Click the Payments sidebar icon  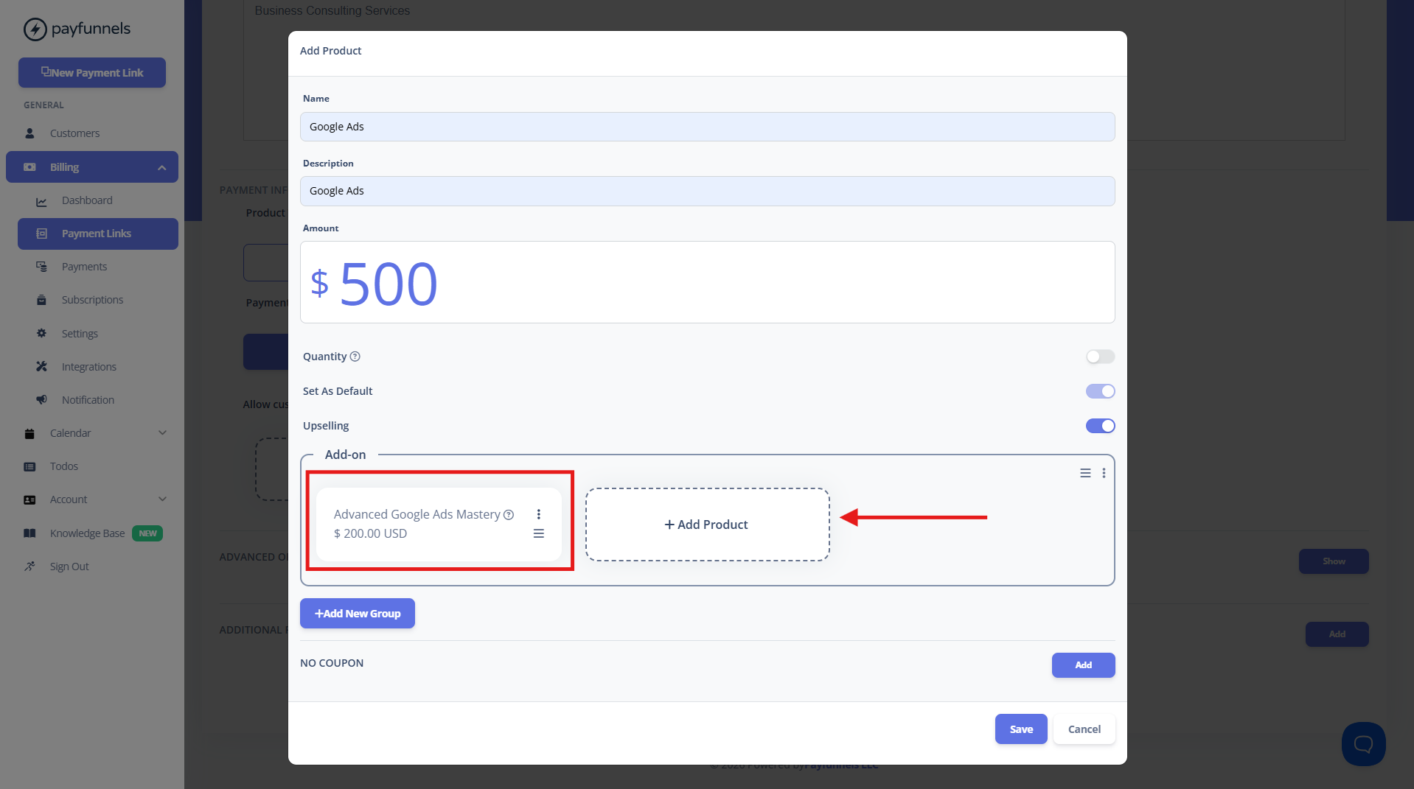[x=41, y=267]
